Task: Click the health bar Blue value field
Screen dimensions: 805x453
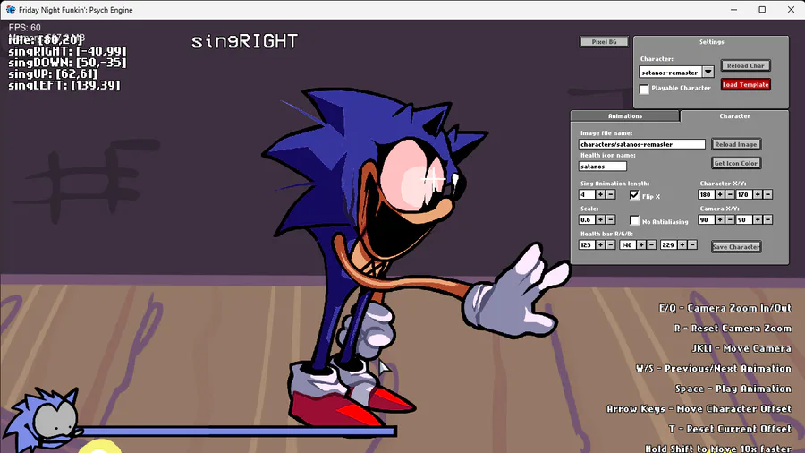Action: (669, 245)
